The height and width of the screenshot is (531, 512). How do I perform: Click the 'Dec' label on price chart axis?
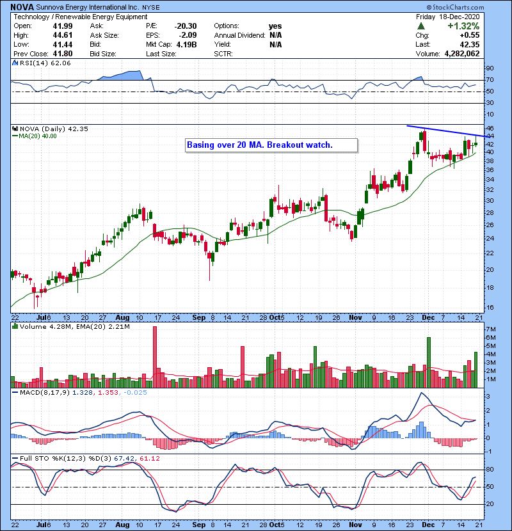(428, 318)
